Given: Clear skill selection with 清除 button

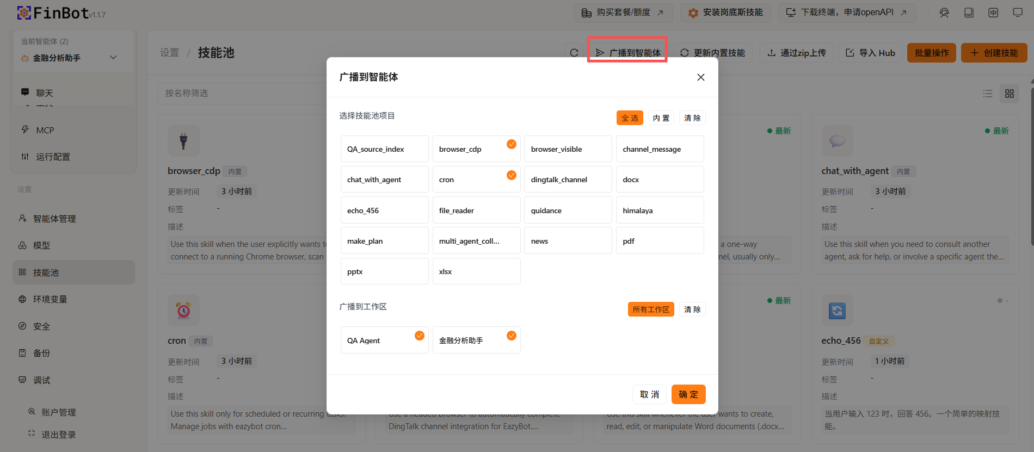Looking at the screenshot, I should tap(692, 118).
